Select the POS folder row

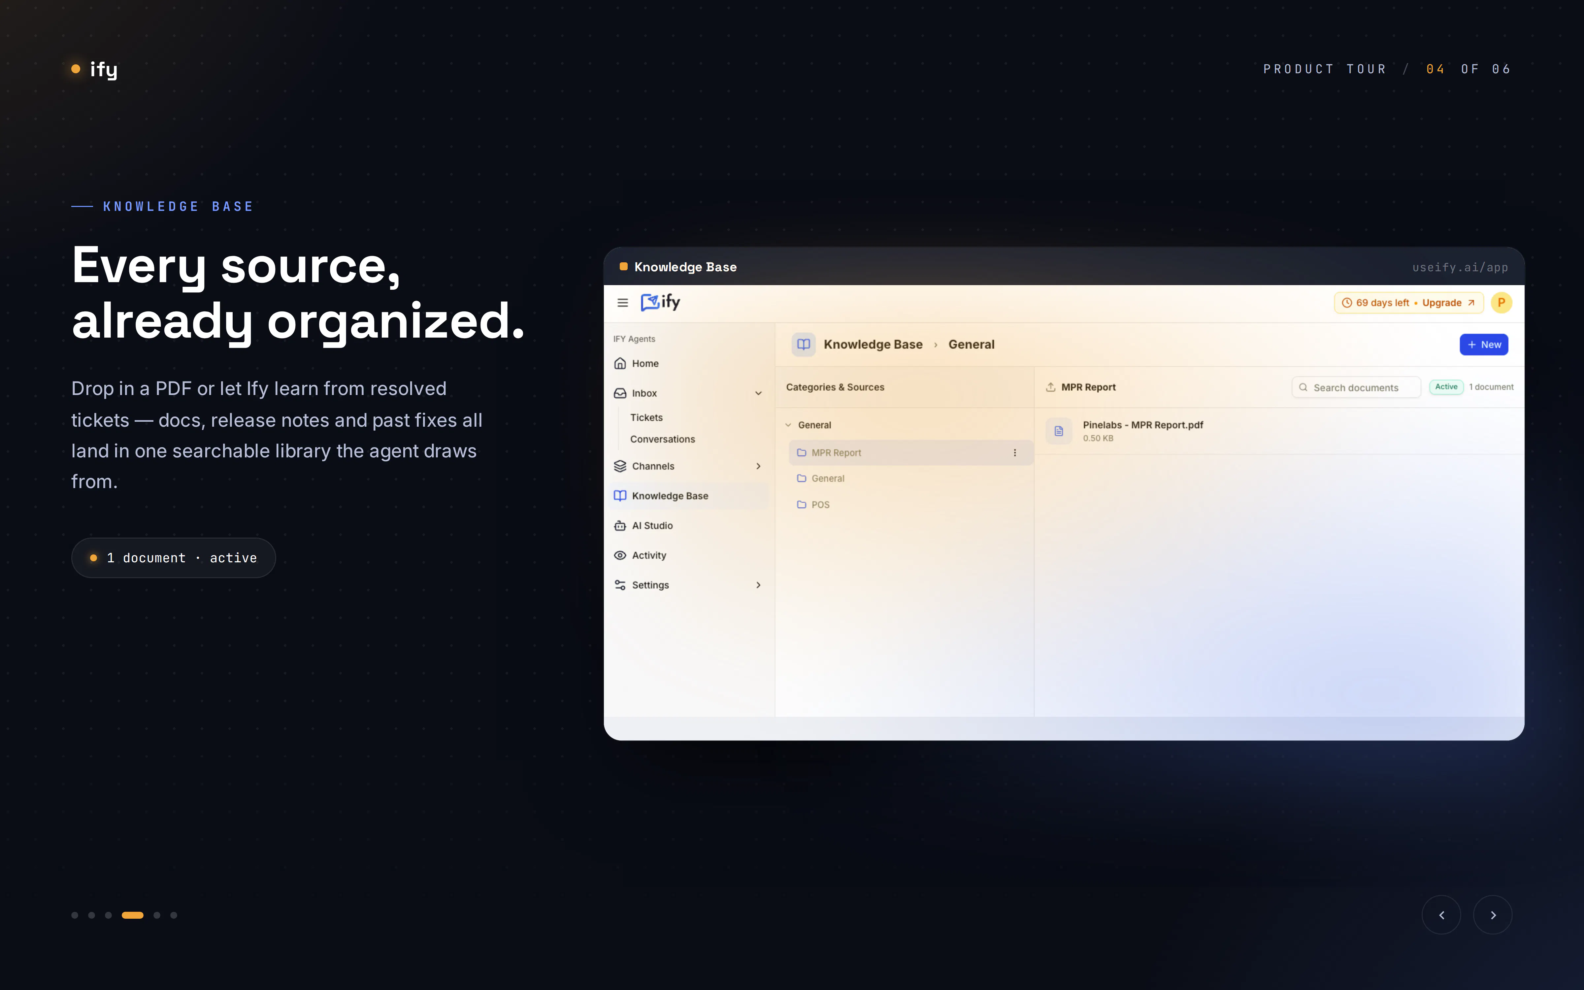tap(911, 504)
